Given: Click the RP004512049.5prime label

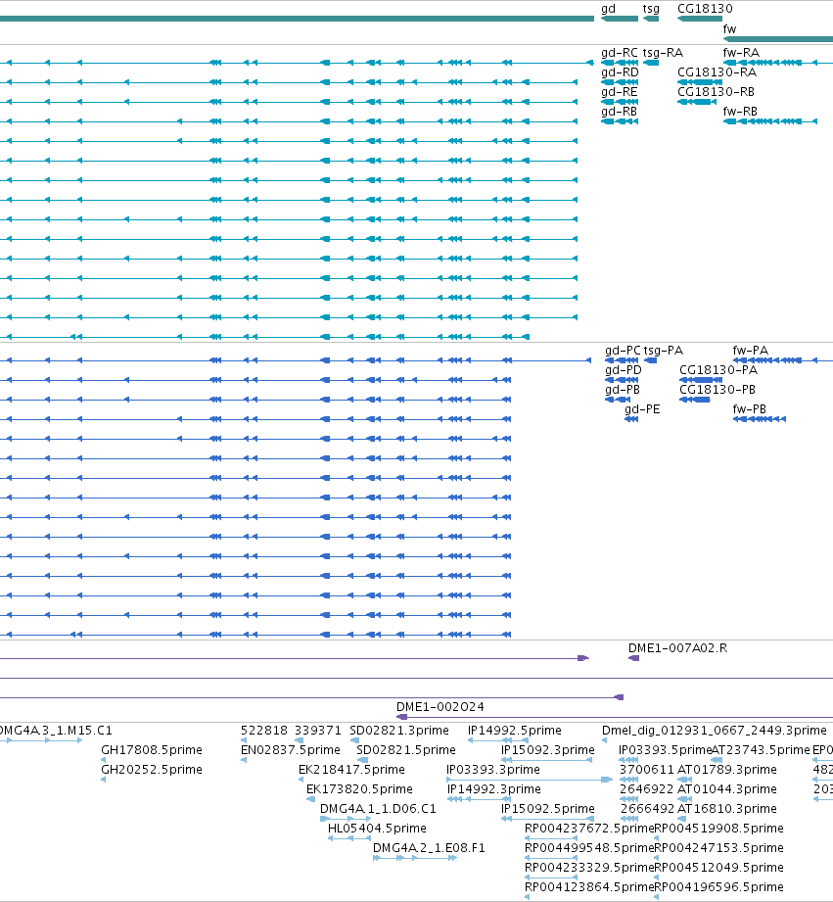Looking at the screenshot, I should pyautogui.click(x=719, y=868).
